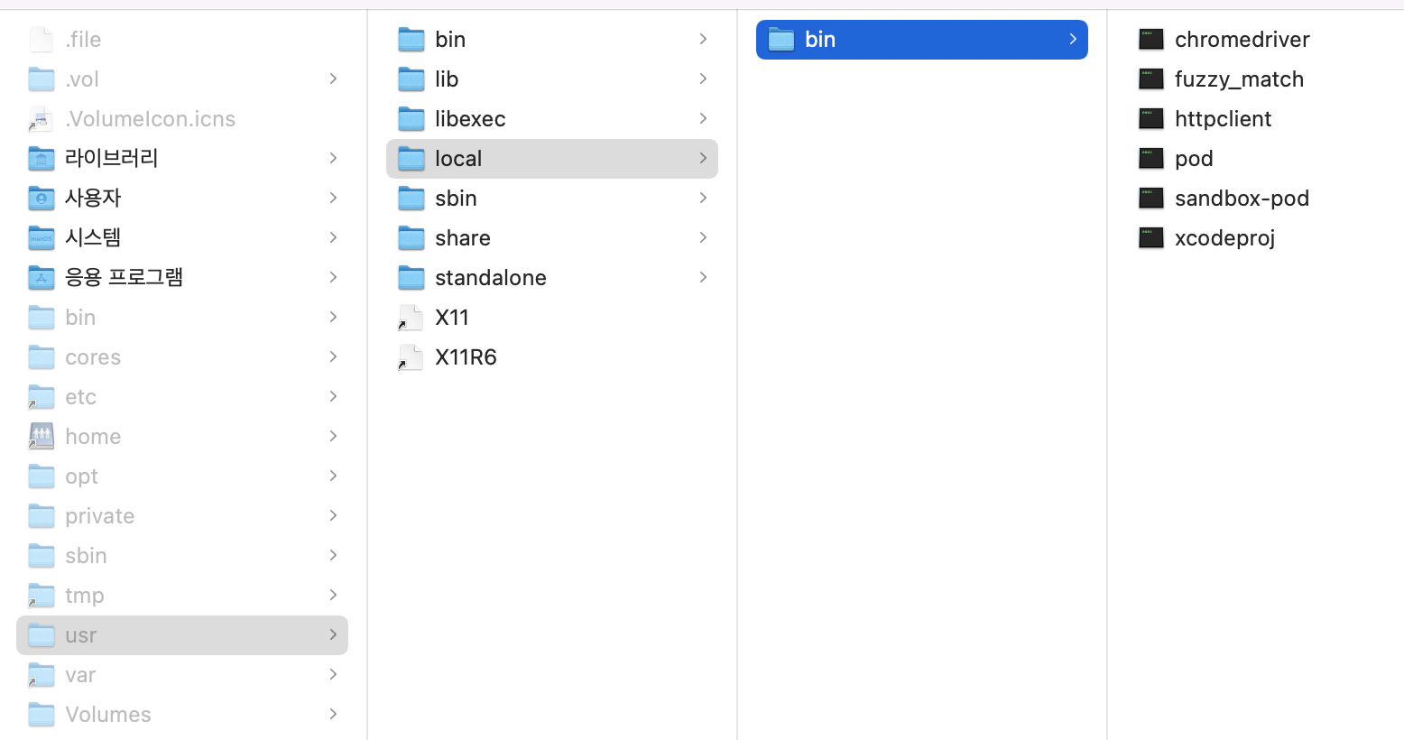Viewport: 1404px width, 740px height.
Task: Click the .vol folder icon
Action: pyautogui.click(x=42, y=79)
